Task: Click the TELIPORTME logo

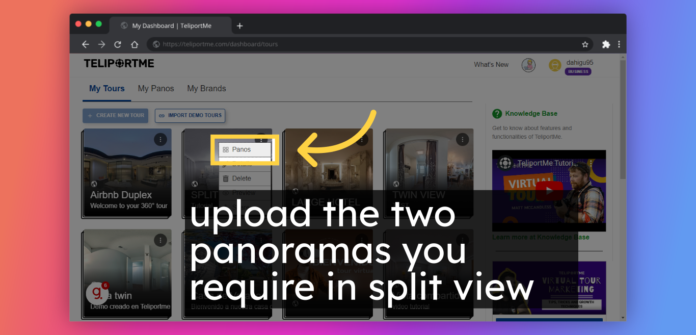Action: pos(119,64)
